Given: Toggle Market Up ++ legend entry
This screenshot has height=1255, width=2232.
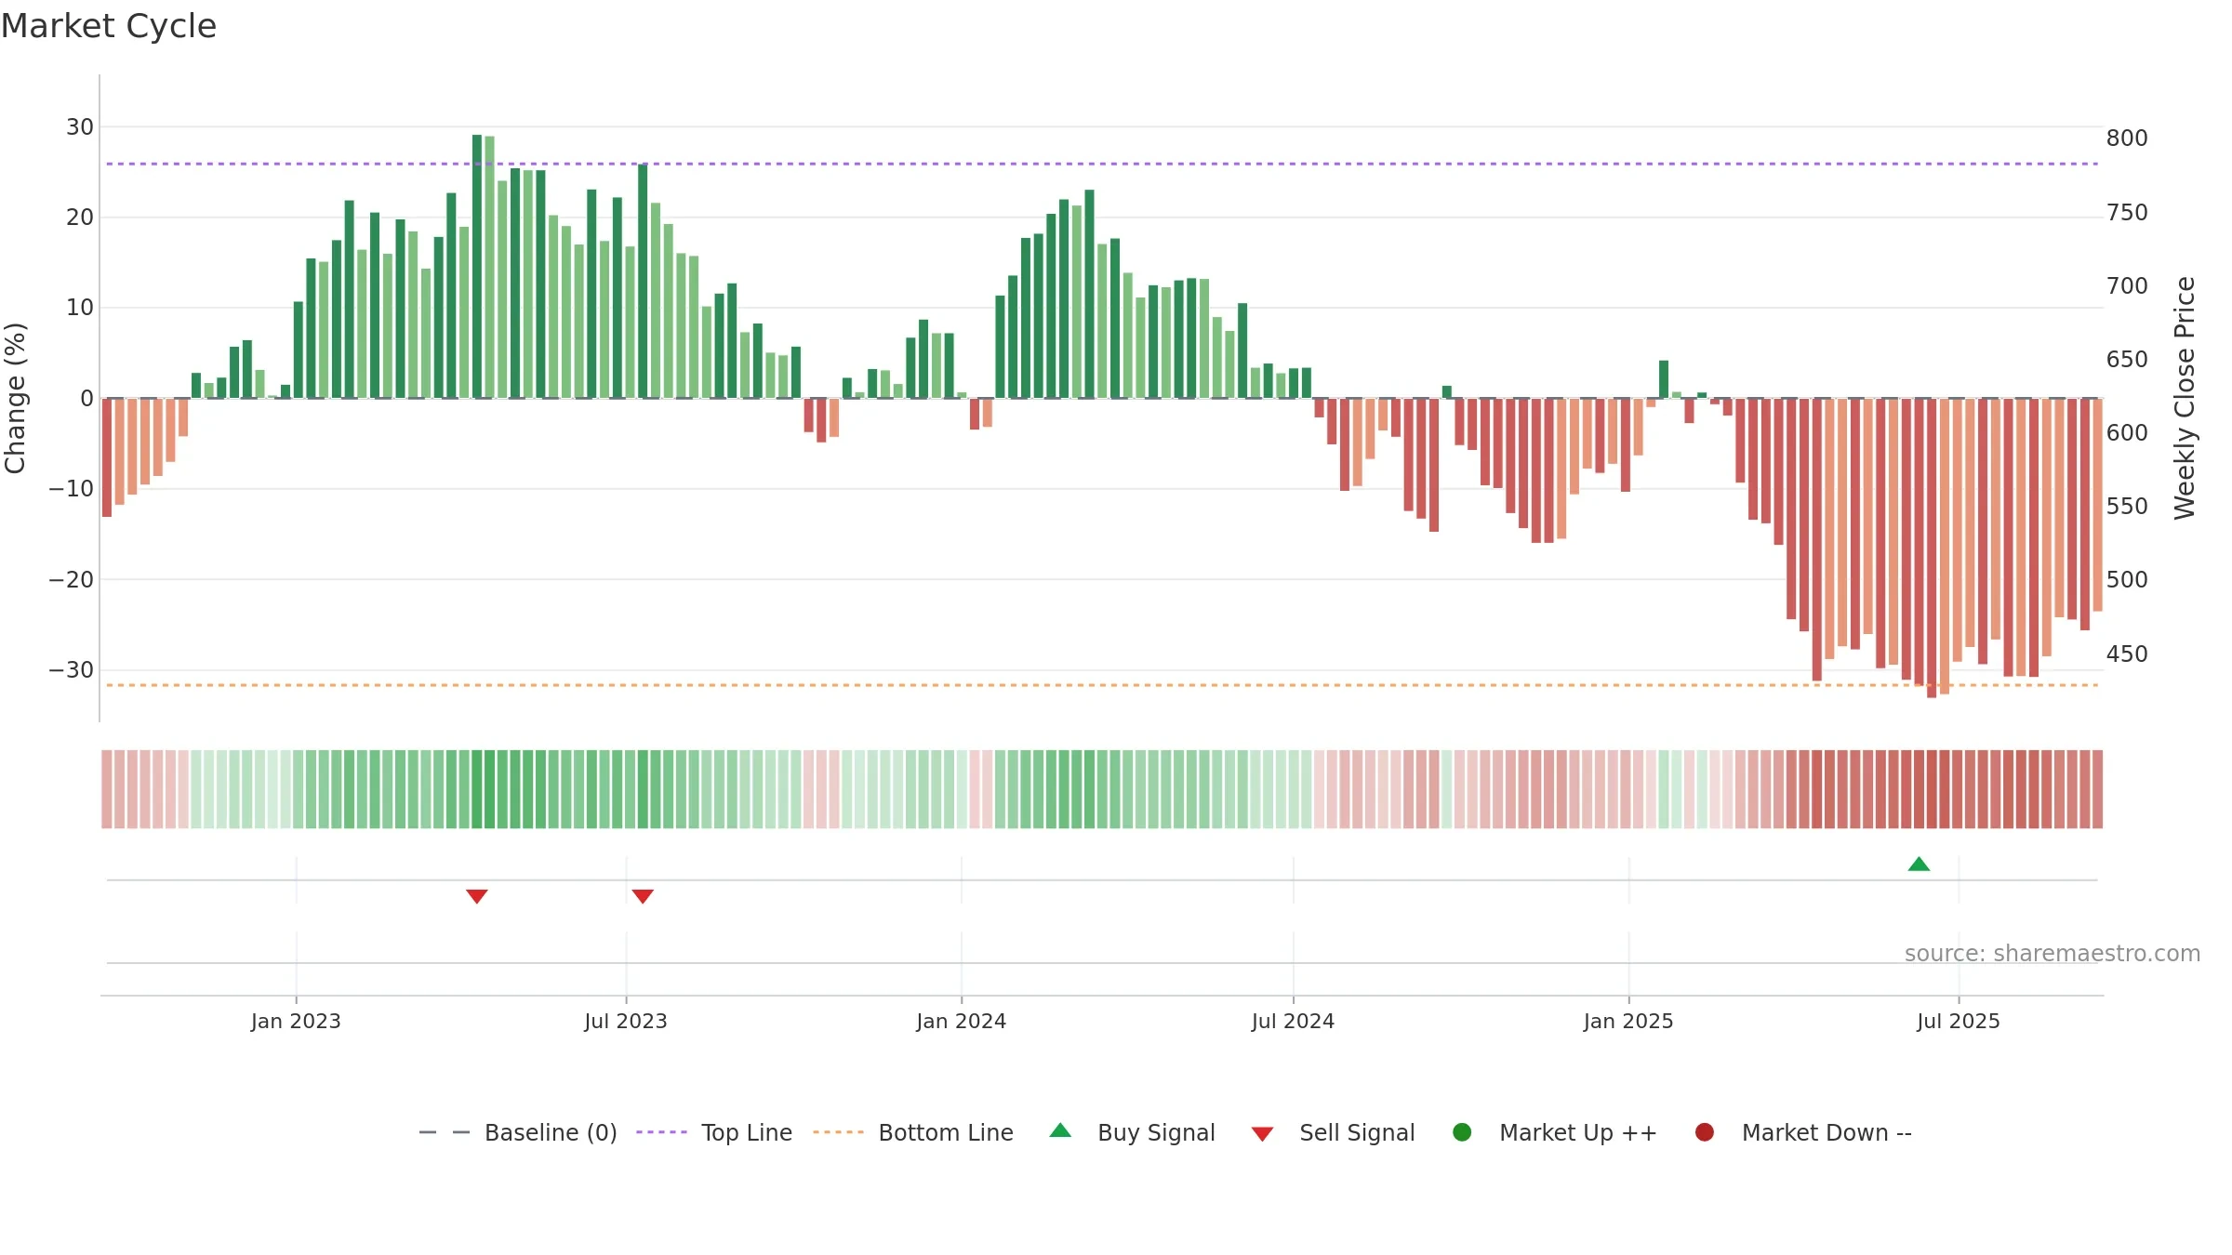Looking at the screenshot, I should click(x=1555, y=1132).
